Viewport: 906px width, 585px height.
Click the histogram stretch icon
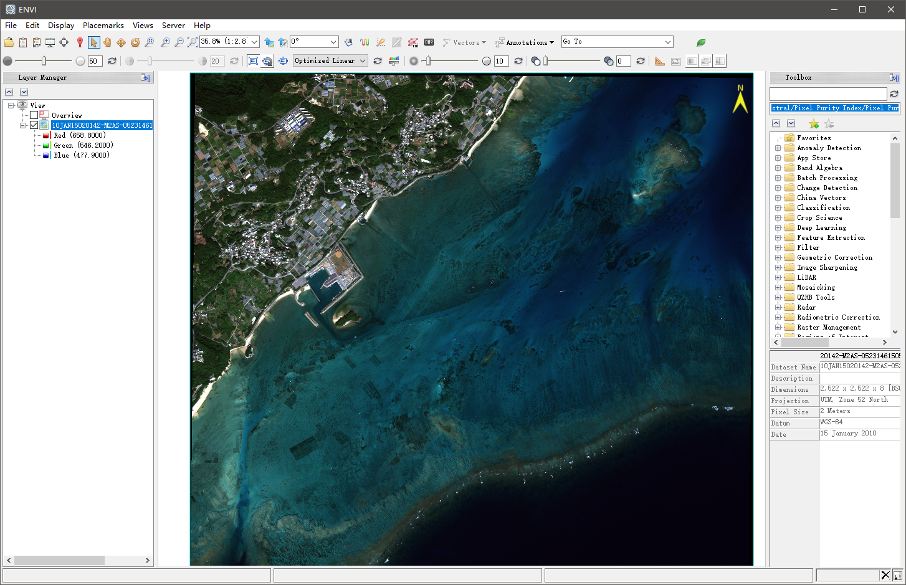pos(394,61)
